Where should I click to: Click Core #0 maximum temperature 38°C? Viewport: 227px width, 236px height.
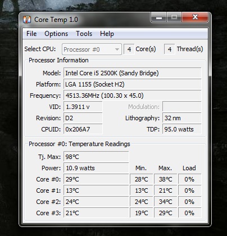(x=165, y=179)
